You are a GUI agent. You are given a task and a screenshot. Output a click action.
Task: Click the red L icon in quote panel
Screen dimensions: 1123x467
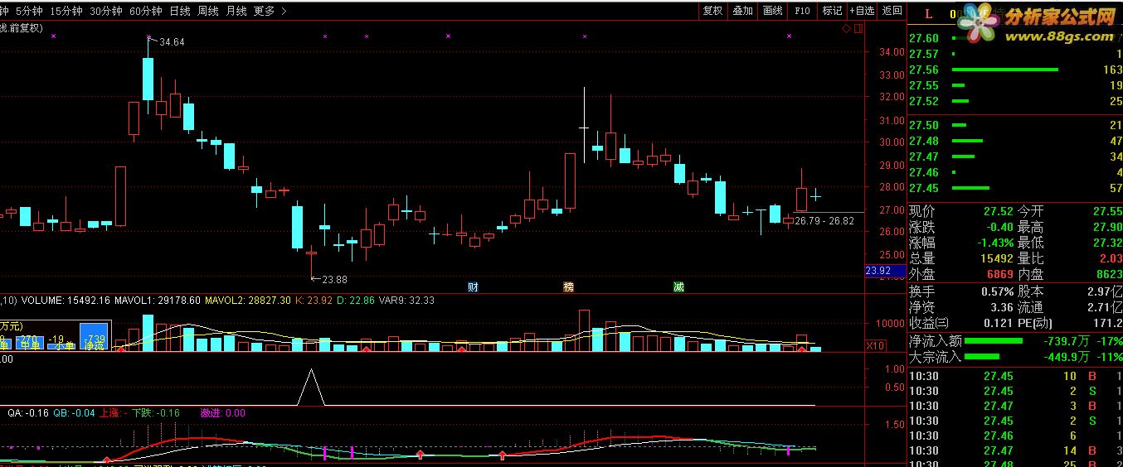928,14
